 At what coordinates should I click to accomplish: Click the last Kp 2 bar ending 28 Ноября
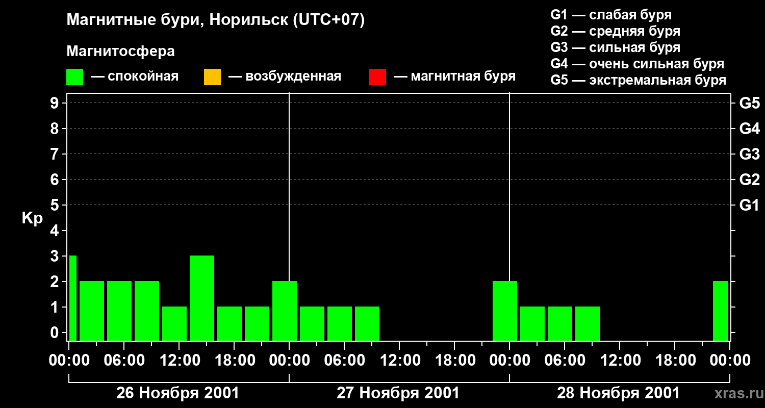click(x=721, y=311)
